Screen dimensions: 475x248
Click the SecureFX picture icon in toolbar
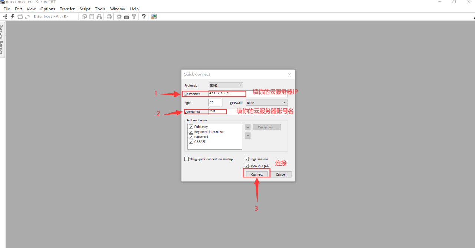click(x=154, y=17)
